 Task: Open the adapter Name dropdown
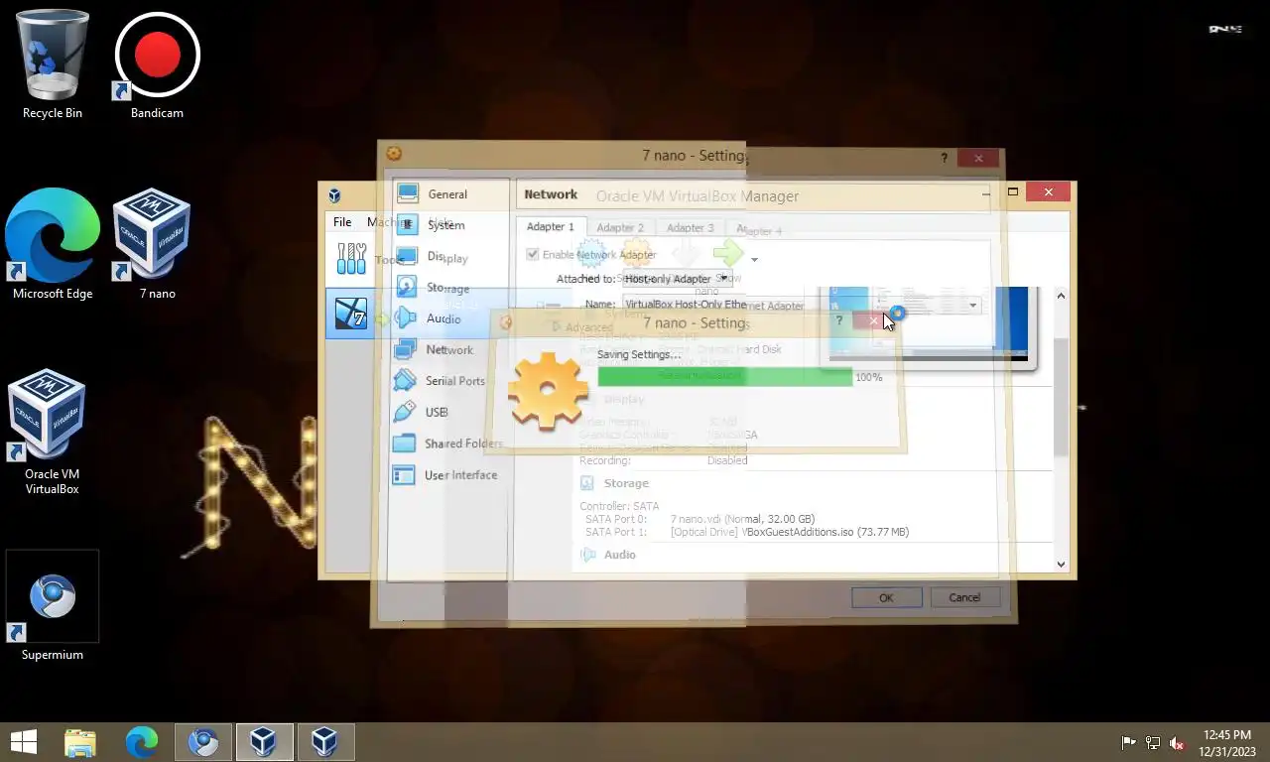click(x=803, y=305)
